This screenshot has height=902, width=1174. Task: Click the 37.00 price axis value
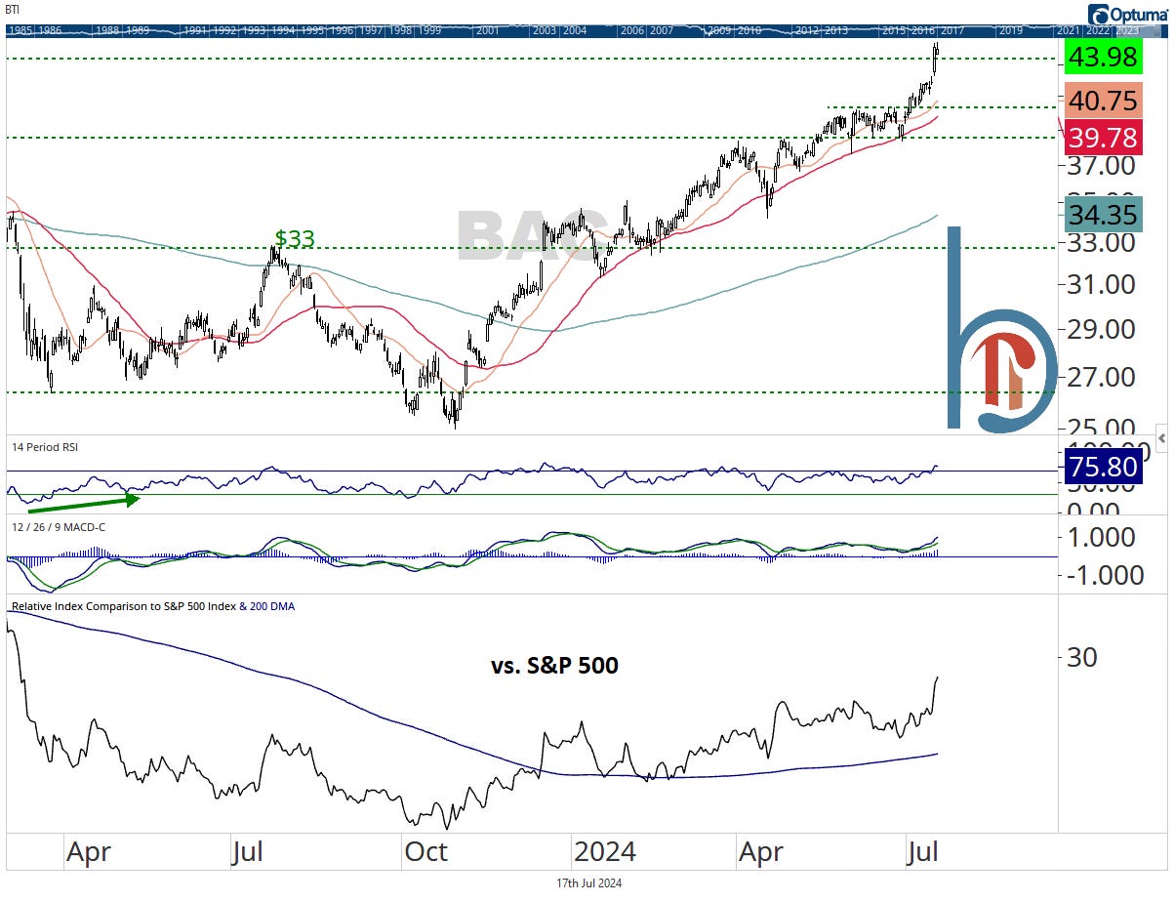coord(1101,165)
